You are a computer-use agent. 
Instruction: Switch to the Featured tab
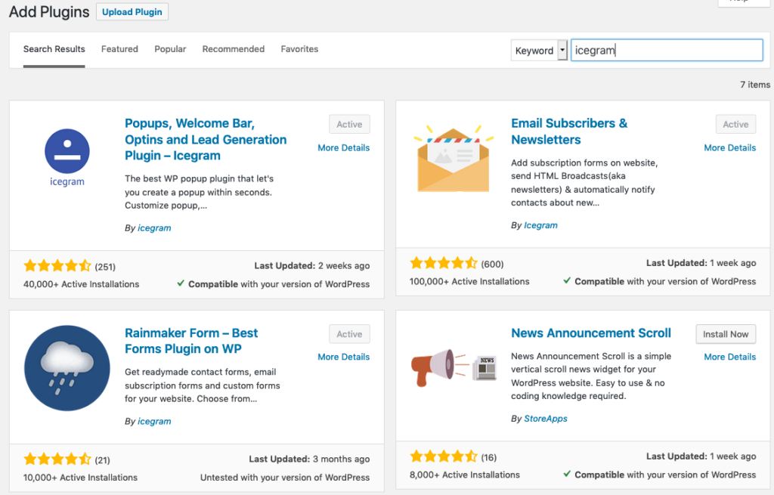(119, 49)
